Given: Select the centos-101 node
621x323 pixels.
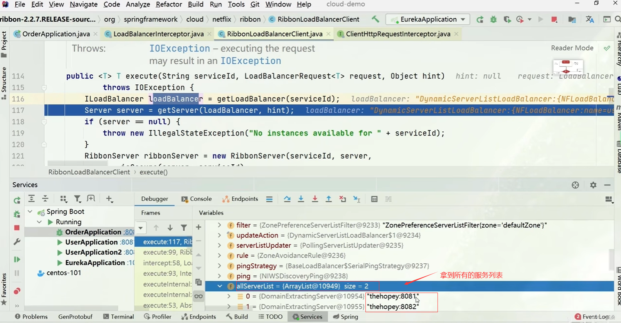Looking at the screenshot, I should [x=59, y=273].
